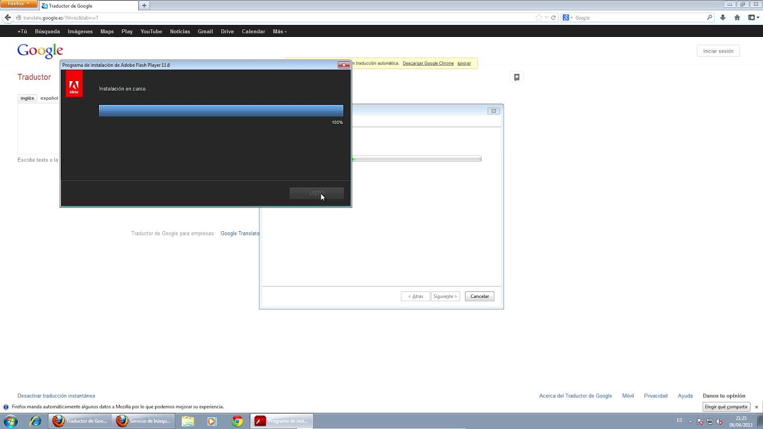Open Calendar in the Google bar
Viewport: 763px width, 429px height.
pos(253,32)
